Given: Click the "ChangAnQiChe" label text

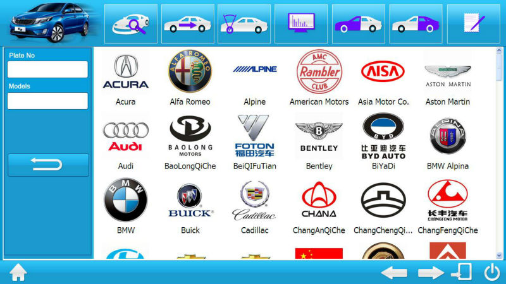Looking at the screenshot, I should pyautogui.click(x=319, y=230).
